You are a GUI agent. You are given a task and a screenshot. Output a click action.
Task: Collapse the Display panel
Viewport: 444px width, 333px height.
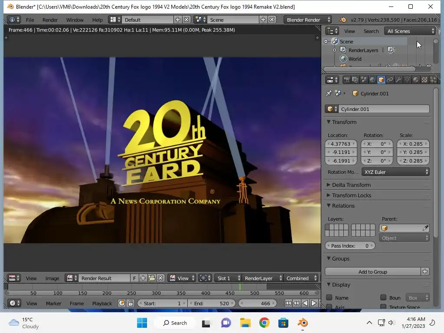pyautogui.click(x=329, y=284)
